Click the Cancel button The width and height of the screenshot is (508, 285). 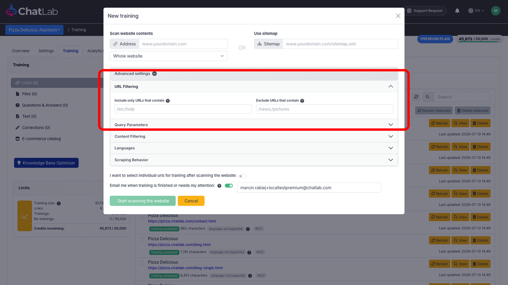click(191, 201)
